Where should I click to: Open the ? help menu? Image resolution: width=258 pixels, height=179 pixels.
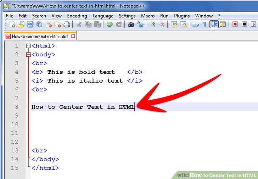pyautogui.click(x=219, y=16)
